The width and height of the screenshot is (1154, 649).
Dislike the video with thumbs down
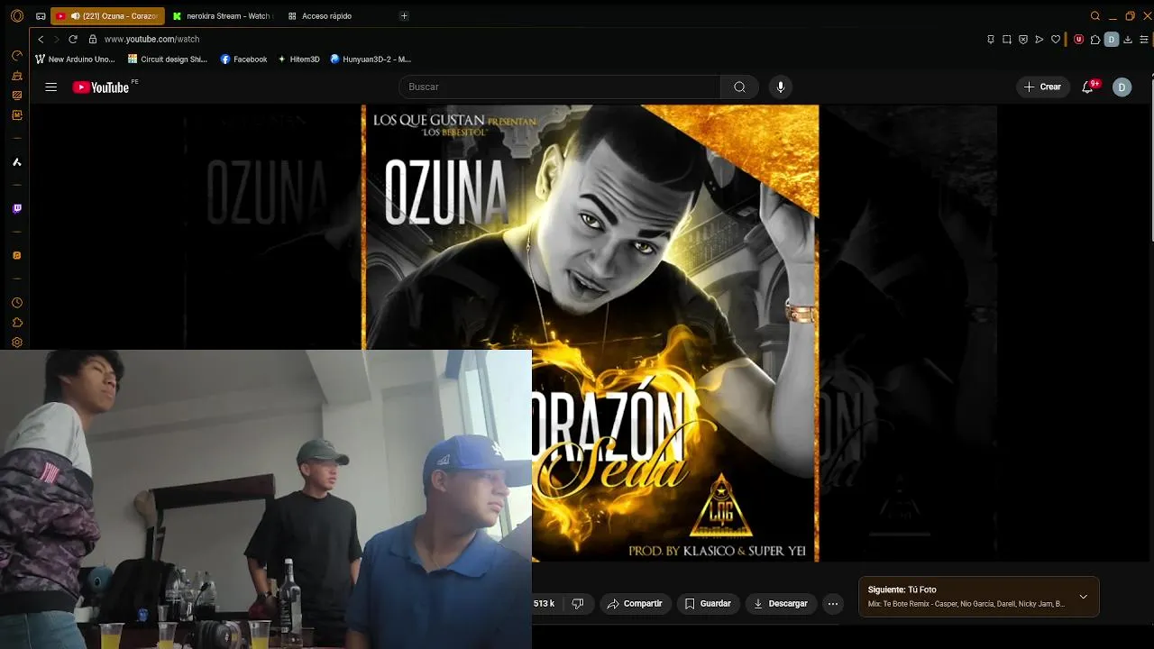click(x=578, y=604)
